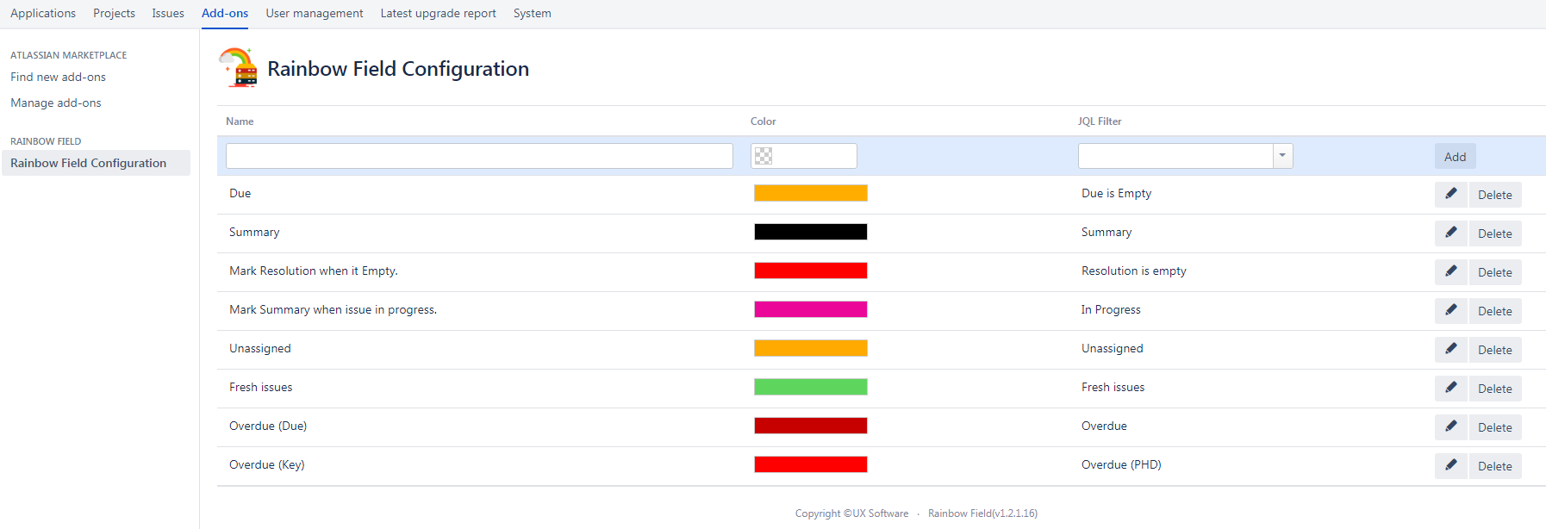
Task: Delete the Overdue (Key) rule
Action: click(1495, 466)
